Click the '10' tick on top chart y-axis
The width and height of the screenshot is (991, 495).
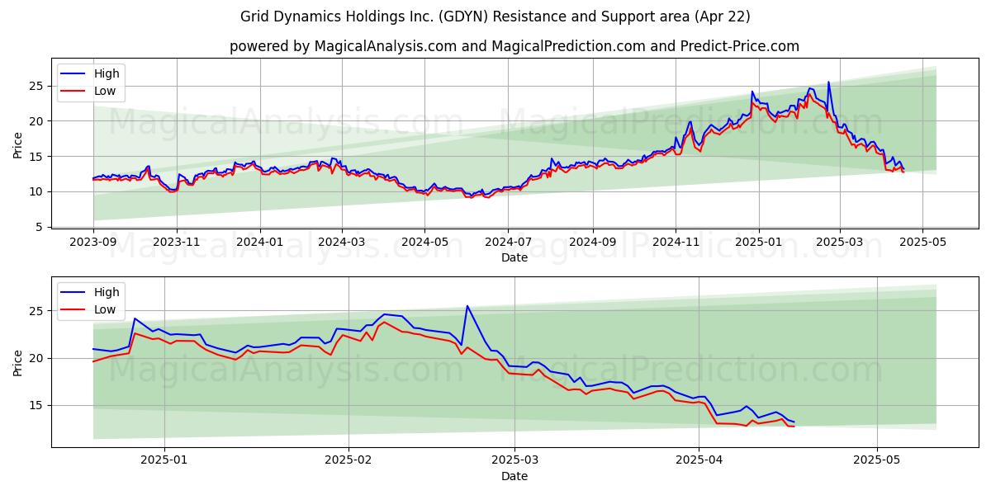(37, 191)
